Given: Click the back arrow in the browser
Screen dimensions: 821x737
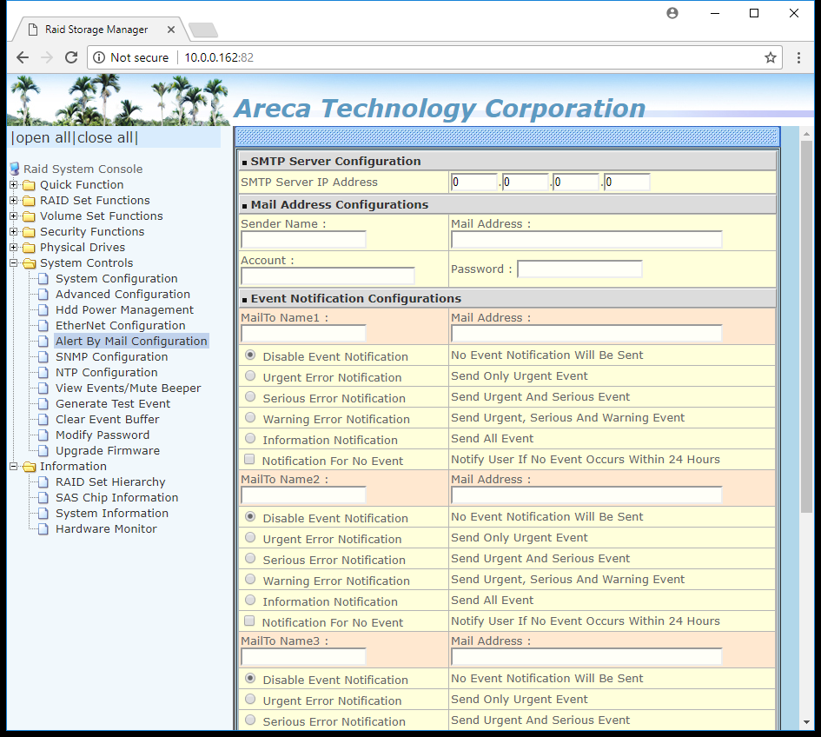Looking at the screenshot, I should coord(23,57).
